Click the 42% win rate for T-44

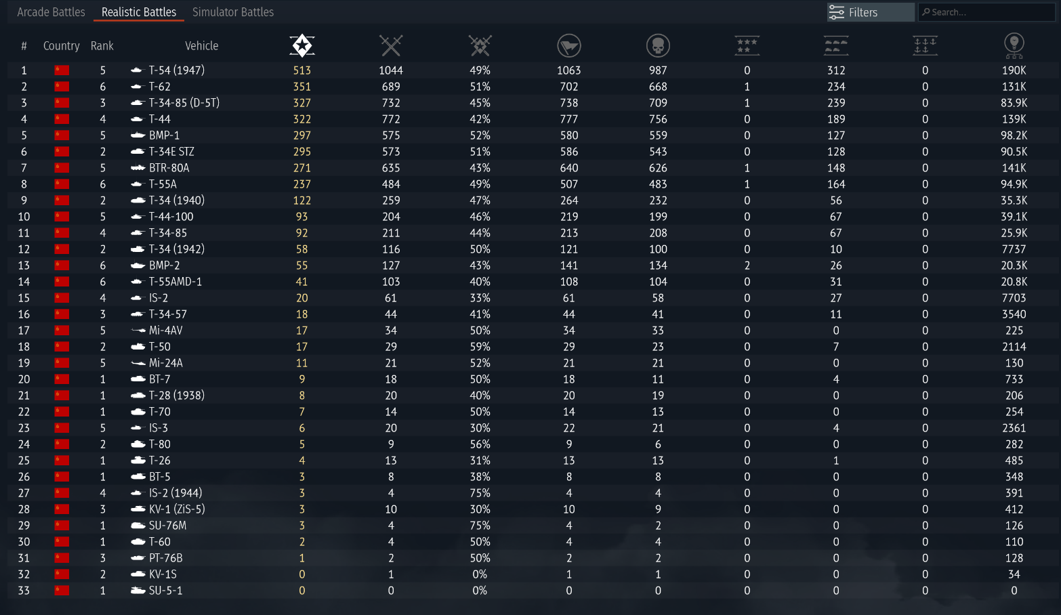[480, 119]
